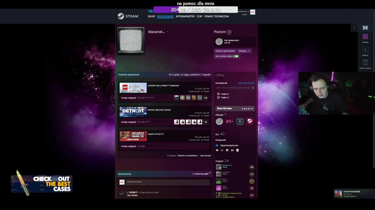
Task: Click the level 46 badge next to Thunder 2-1
Action: tap(252, 167)
